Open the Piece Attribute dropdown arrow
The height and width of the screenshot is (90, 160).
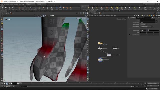click(x=156, y=22)
